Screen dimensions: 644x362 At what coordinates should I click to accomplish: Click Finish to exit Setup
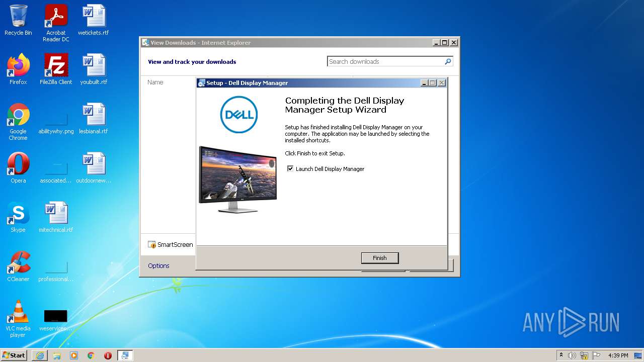[380, 258]
